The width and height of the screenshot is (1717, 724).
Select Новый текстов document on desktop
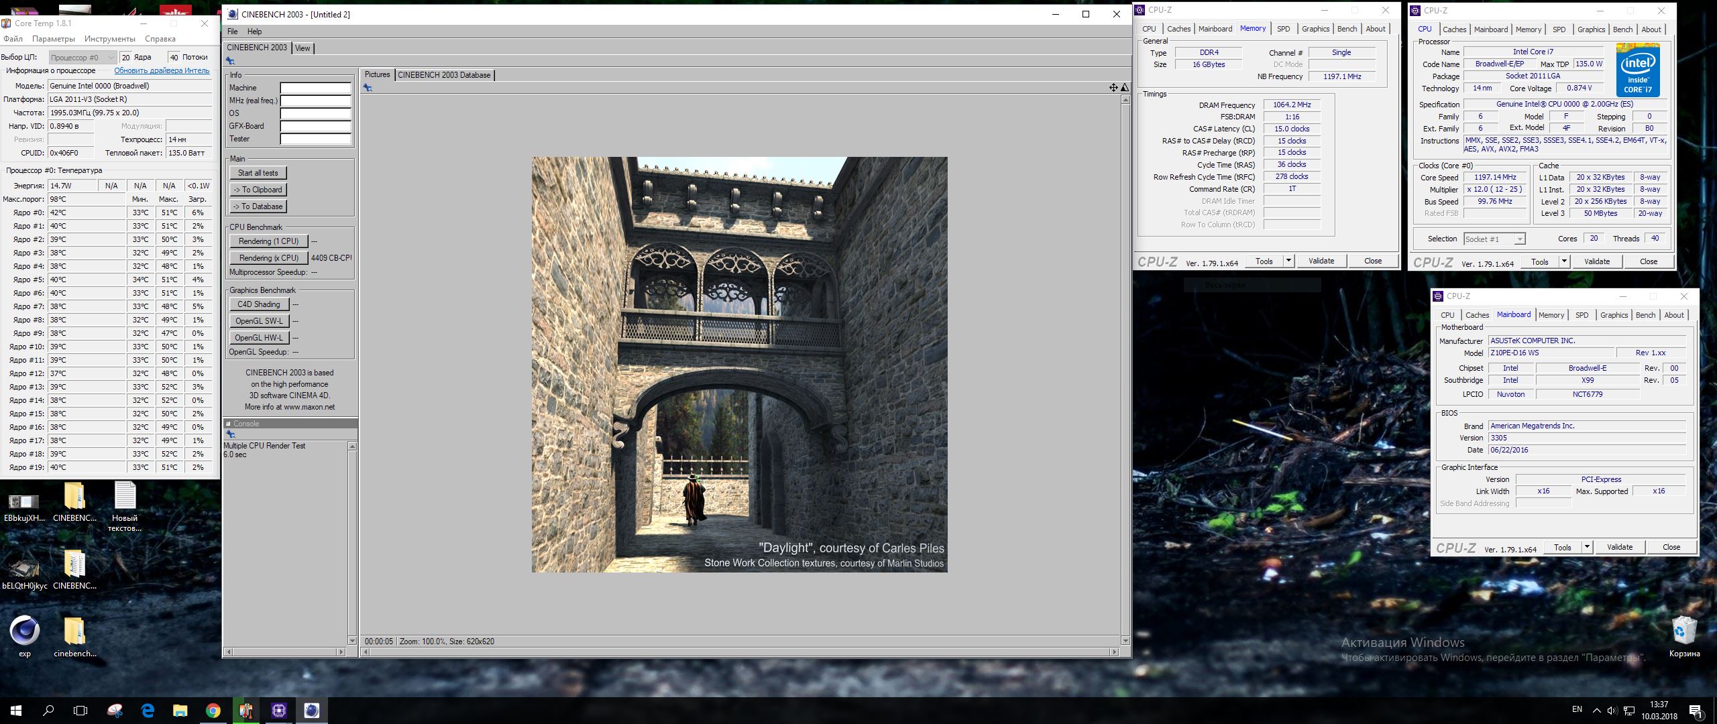coord(125,507)
